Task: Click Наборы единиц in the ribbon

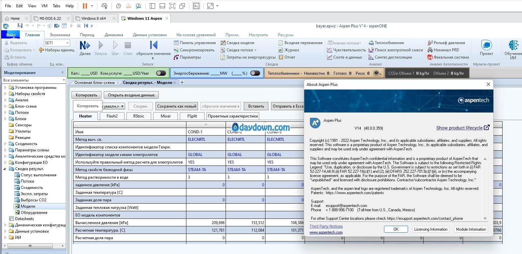Action: point(56,50)
